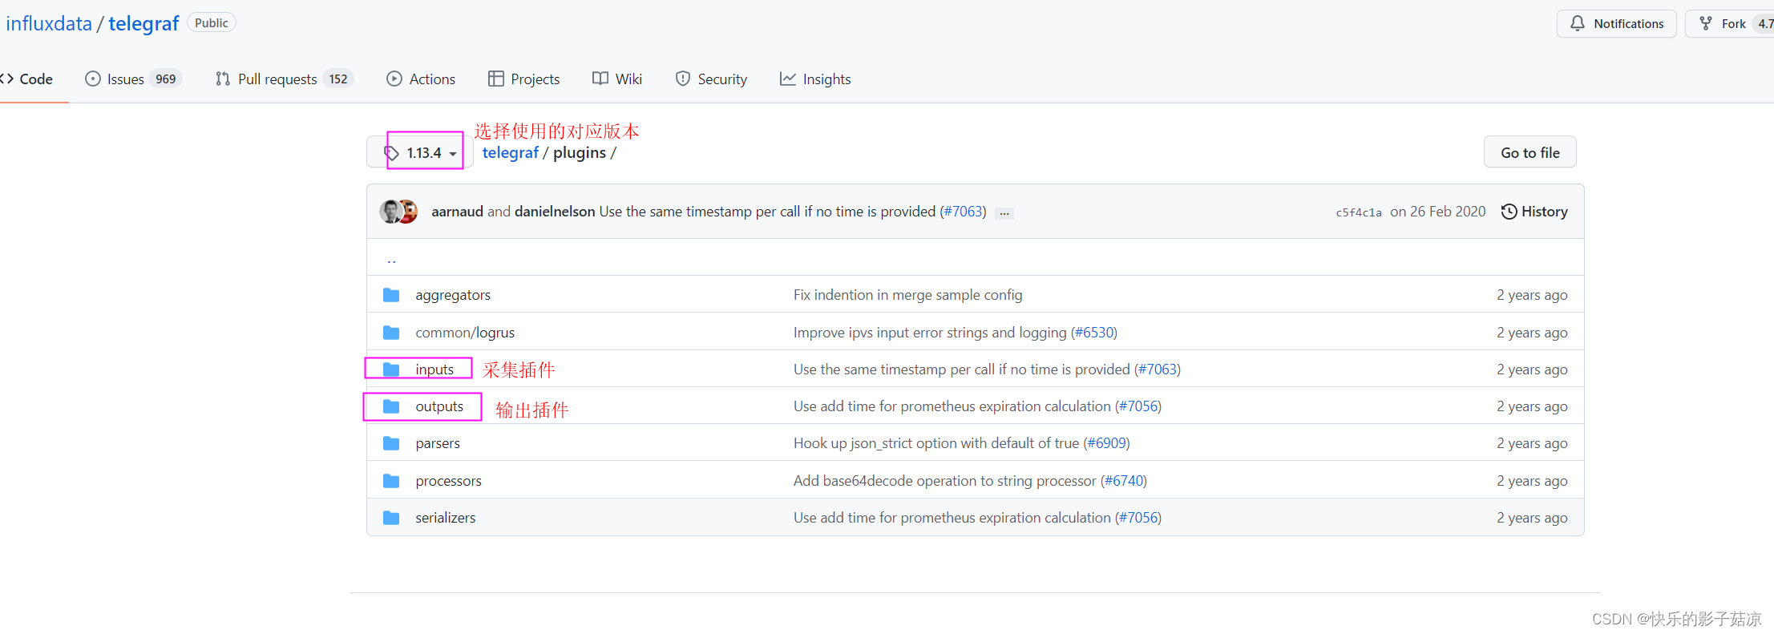Click the inputs folder icon
Screen dimensions: 1774x634
click(x=391, y=369)
